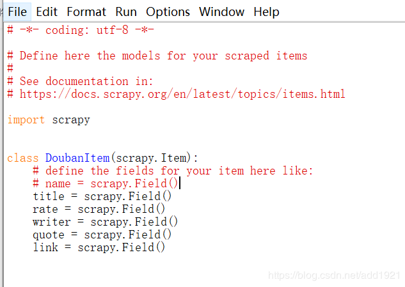The height and width of the screenshot is (287, 405).
Task: Click the '# name = scrapy.Field()' comment line
Action: (x=106, y=183)
